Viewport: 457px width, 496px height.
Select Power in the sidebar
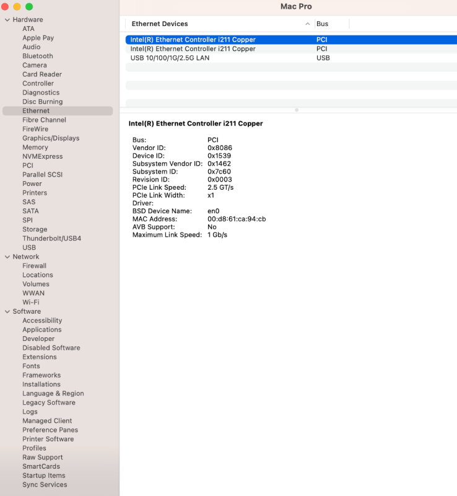pyautogui.click(x=32, y=184)
